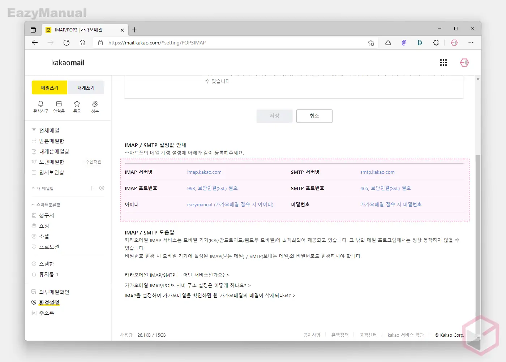The image size is (506, 362).
Task: Open 운영정책 footer link
Action: pos(340,335)
